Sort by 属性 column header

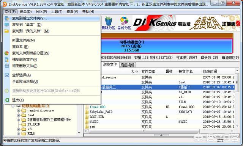click(169, 72)
